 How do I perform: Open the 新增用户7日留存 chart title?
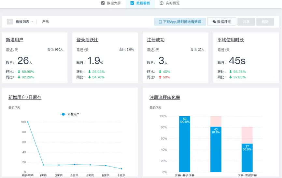[x=25, y=97]
